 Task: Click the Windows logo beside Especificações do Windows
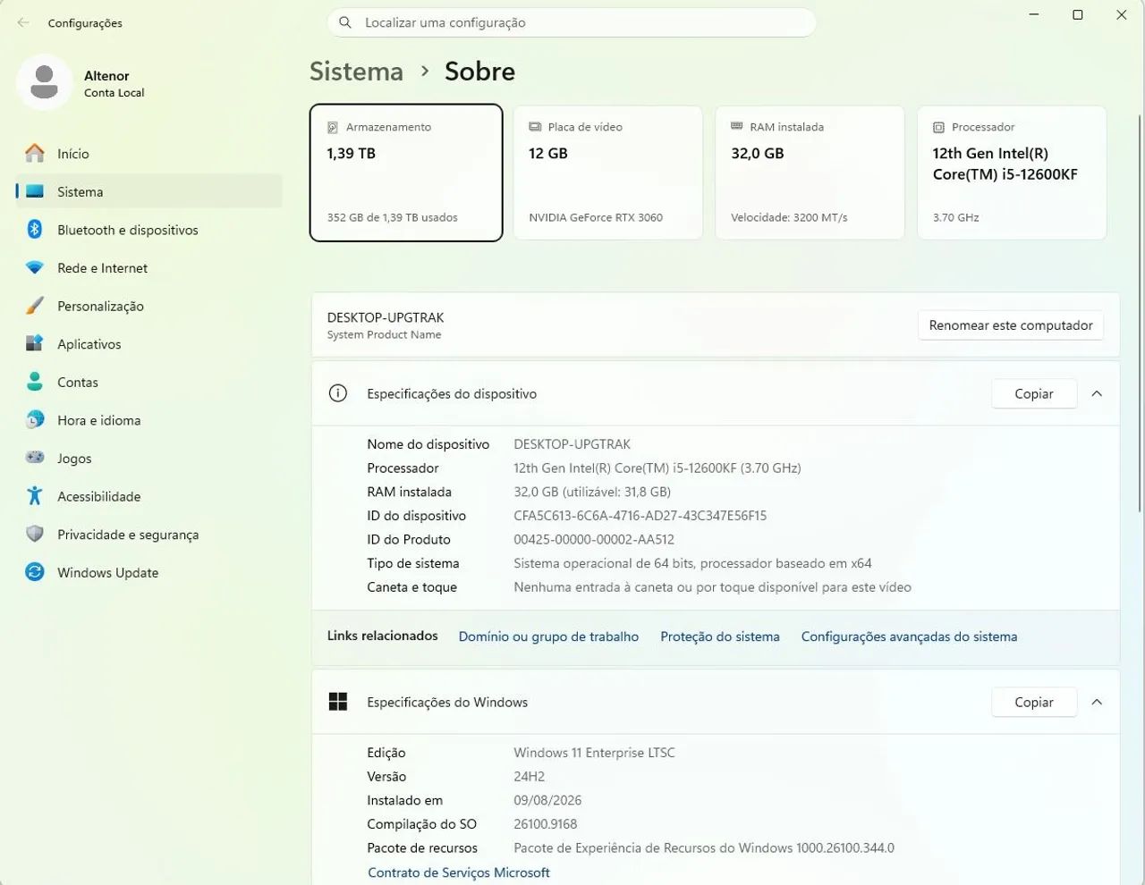[338, 702]
